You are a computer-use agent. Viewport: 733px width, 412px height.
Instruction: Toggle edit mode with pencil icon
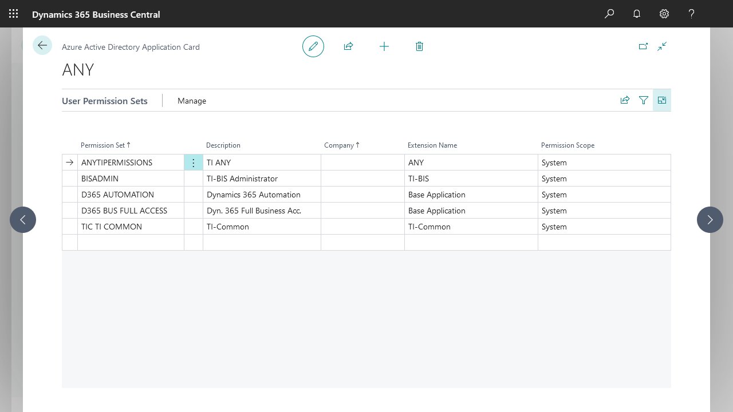pos(313,46)
